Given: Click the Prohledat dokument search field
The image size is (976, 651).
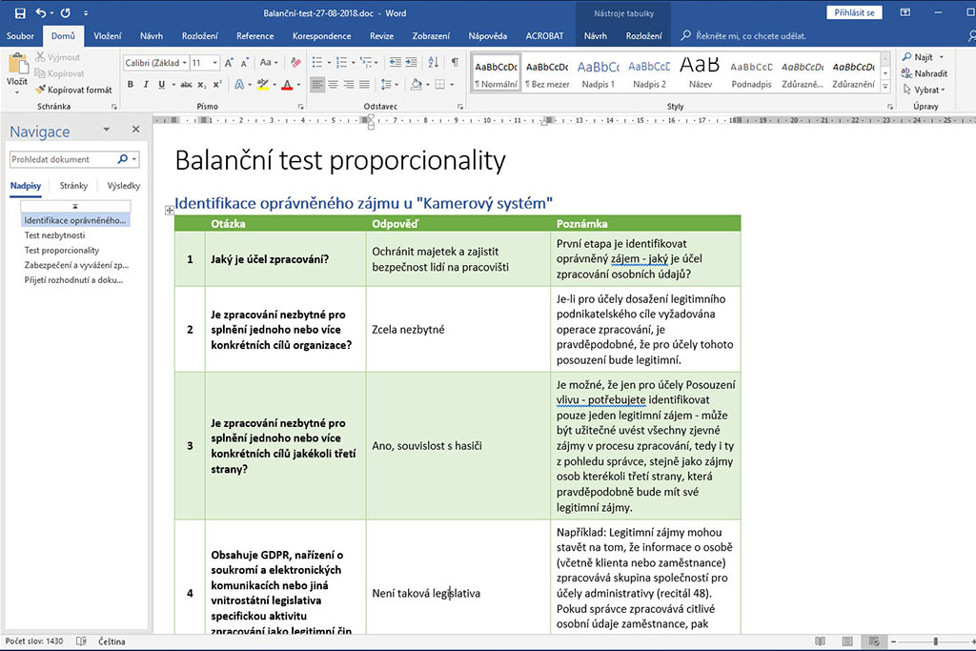Looking at the screenshot, I should (x=62, y=159).
